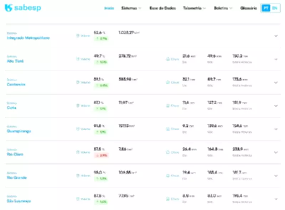Click the Volume icon for Integrado Metropolitano

click(x=78, y=36)
